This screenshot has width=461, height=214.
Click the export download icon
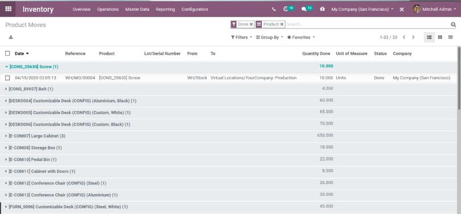point(11,37)
